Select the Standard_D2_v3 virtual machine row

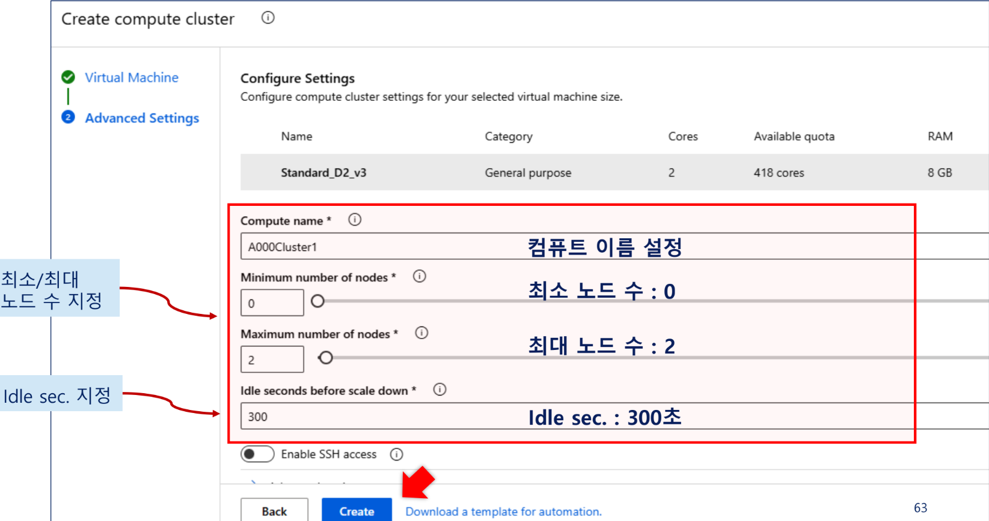click(614, 172)
